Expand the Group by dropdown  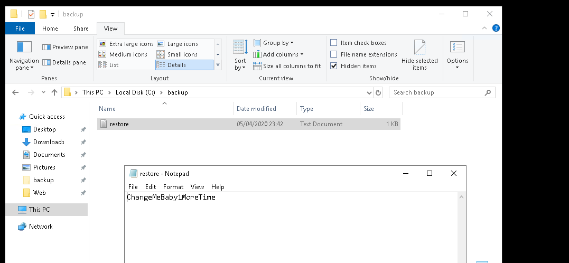click(273, 43)
